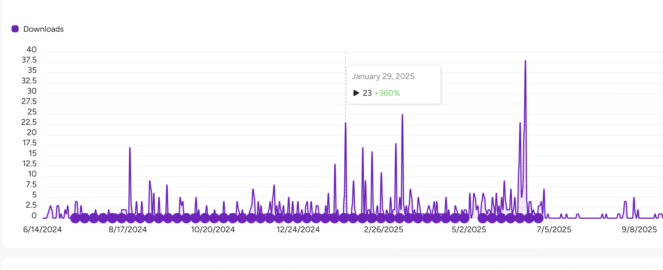Click the 10 y-axis label
Image resolution: width=663 pixels, height=270 pixels.
tap(32, 174)
